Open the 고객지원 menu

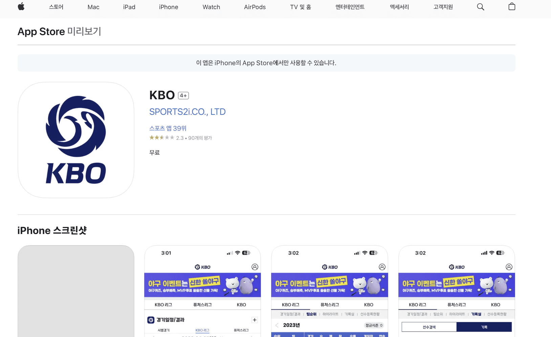tap(443, 7)
